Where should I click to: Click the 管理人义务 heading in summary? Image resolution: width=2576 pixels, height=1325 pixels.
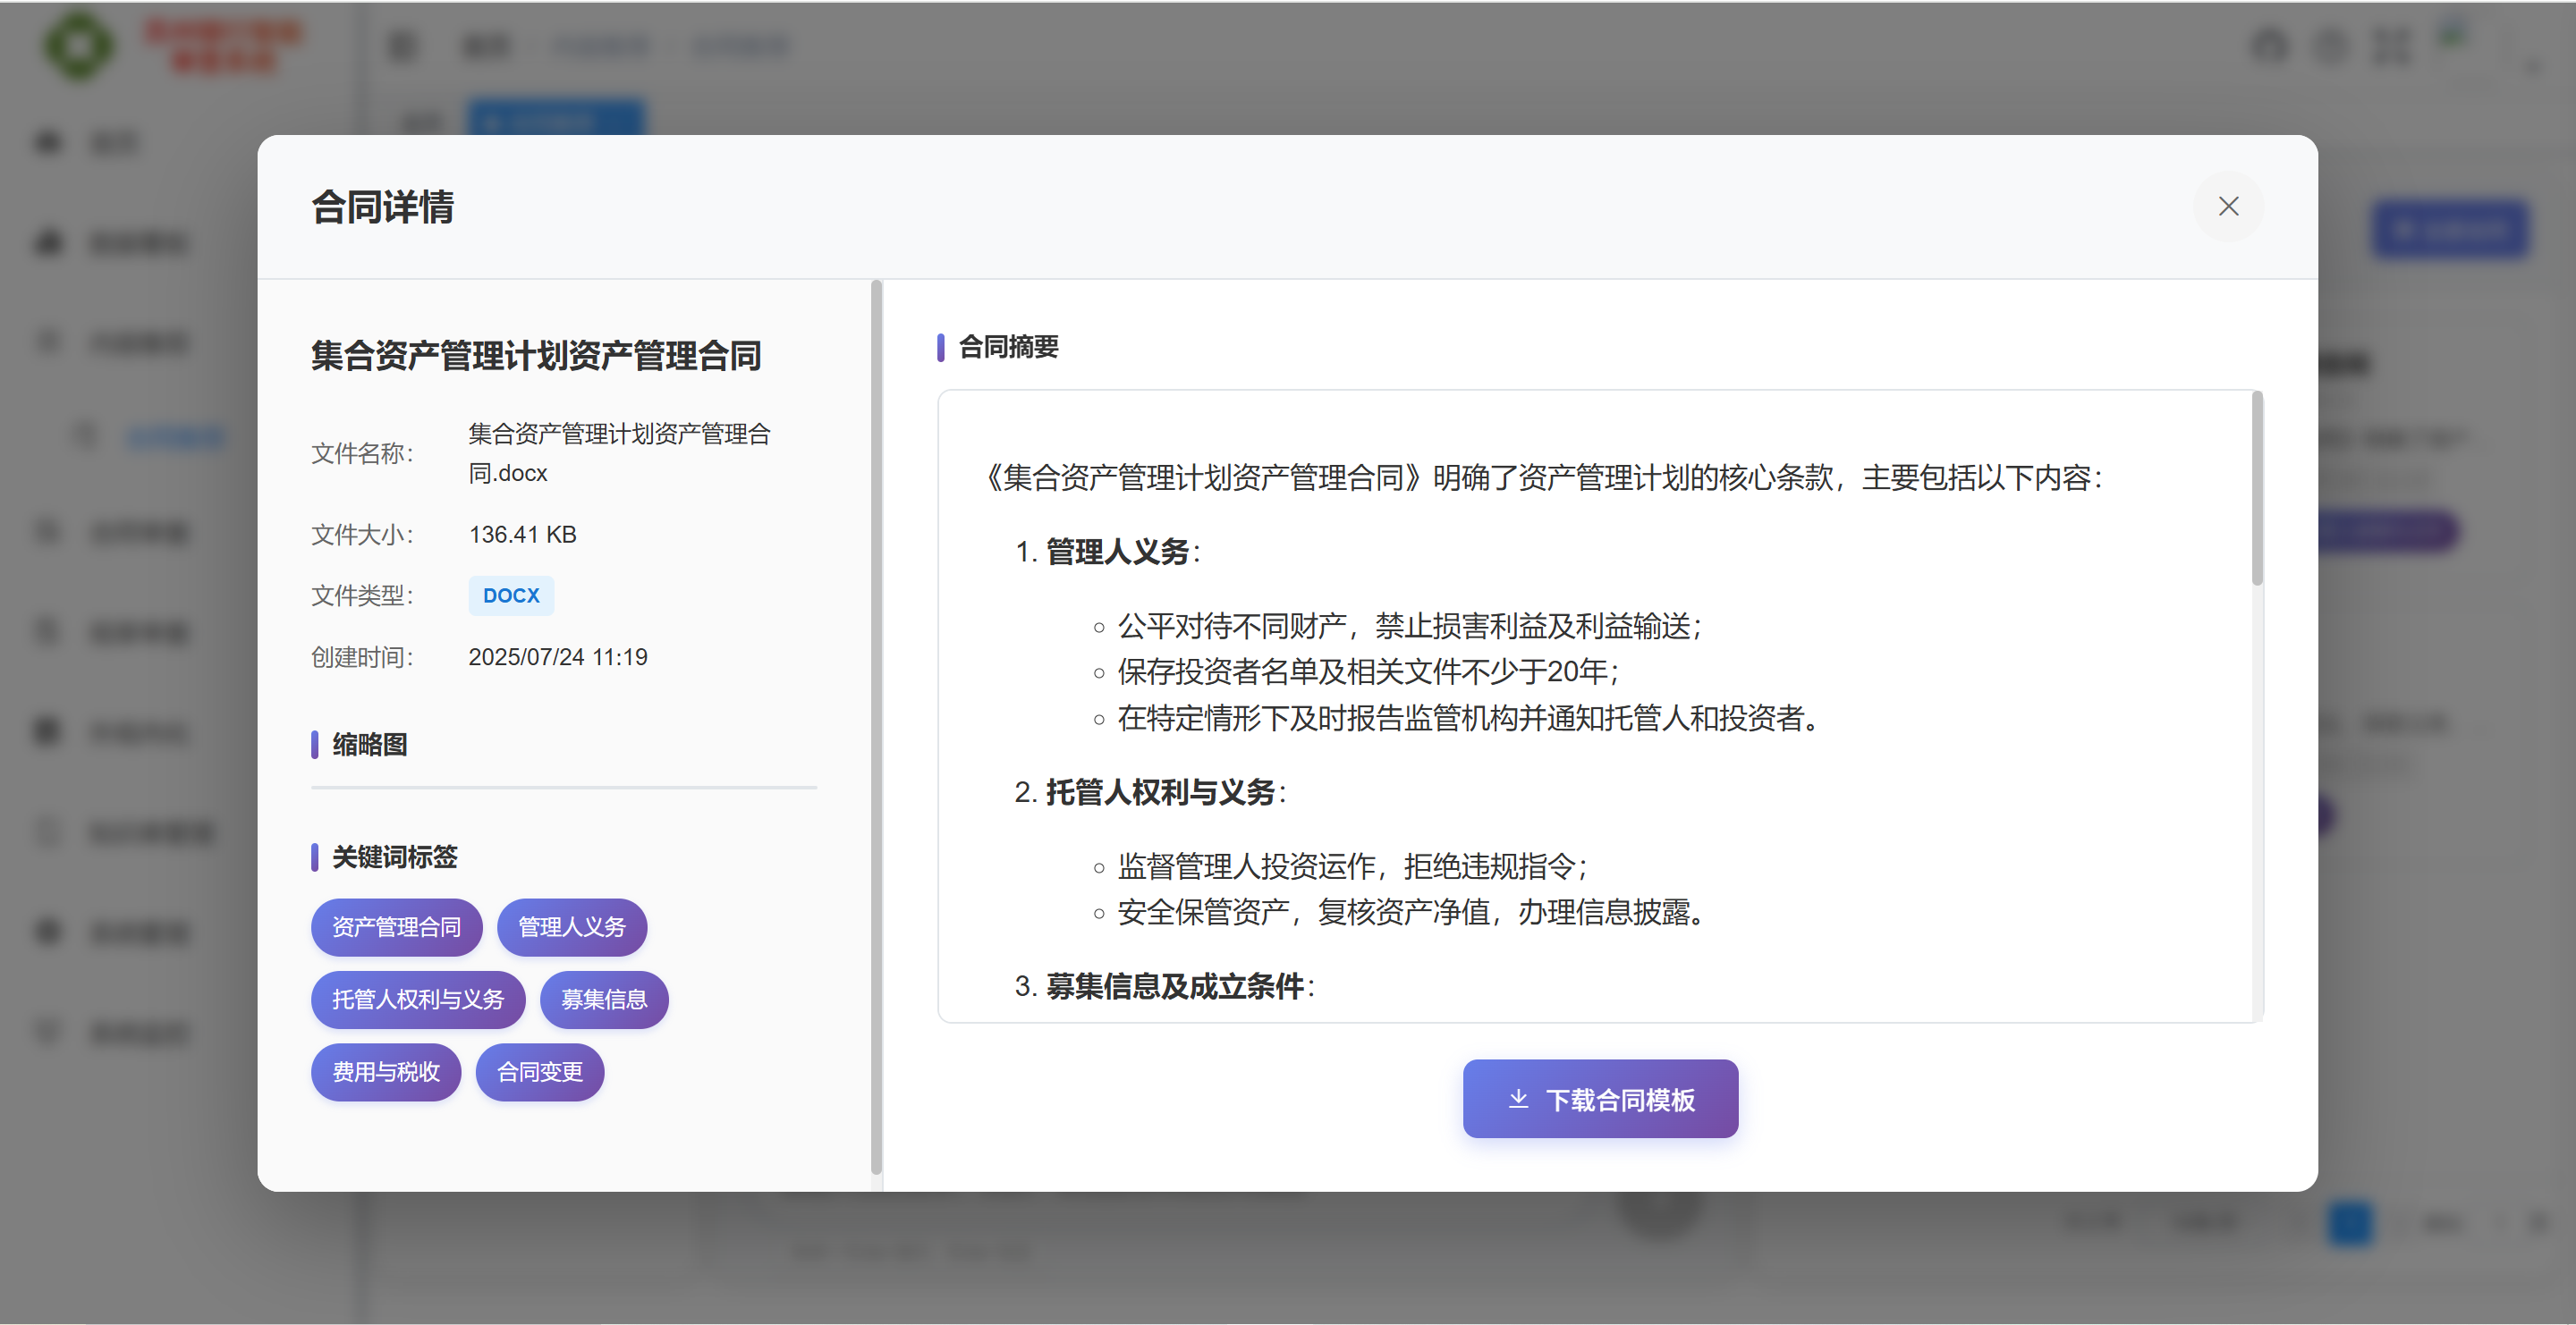pyautogui.click(x=1117, y=552)
